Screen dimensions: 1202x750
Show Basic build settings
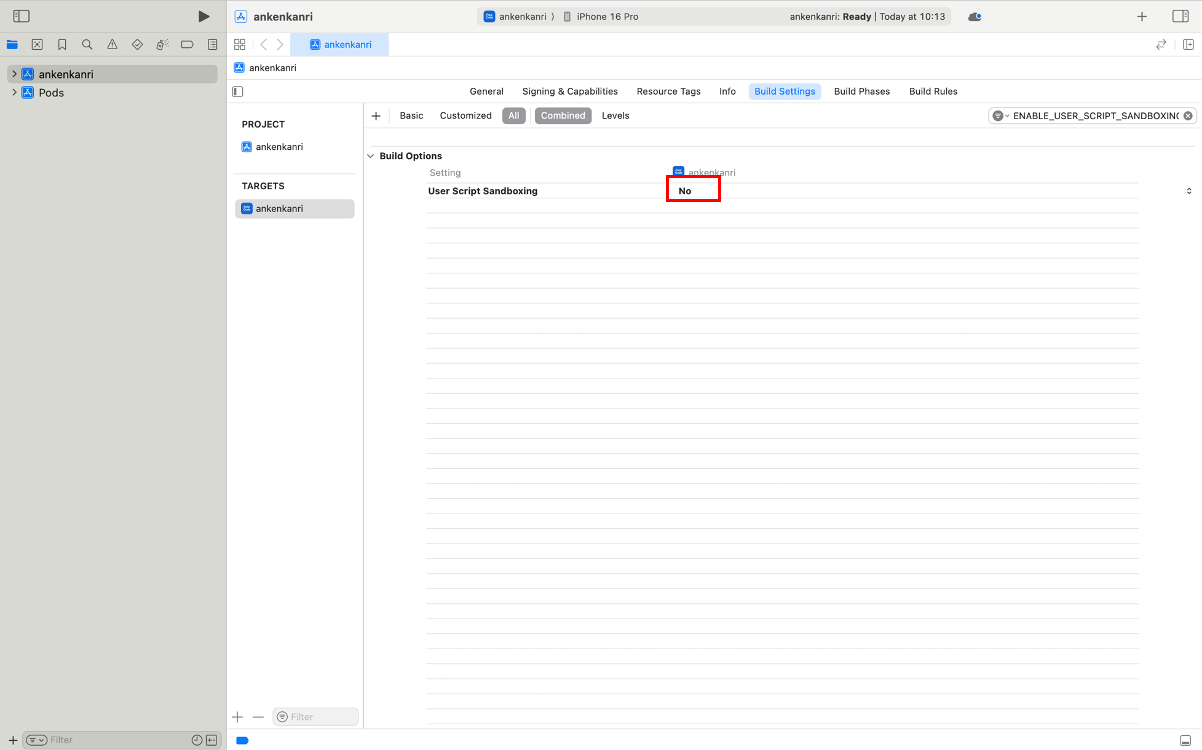[411, 115]
